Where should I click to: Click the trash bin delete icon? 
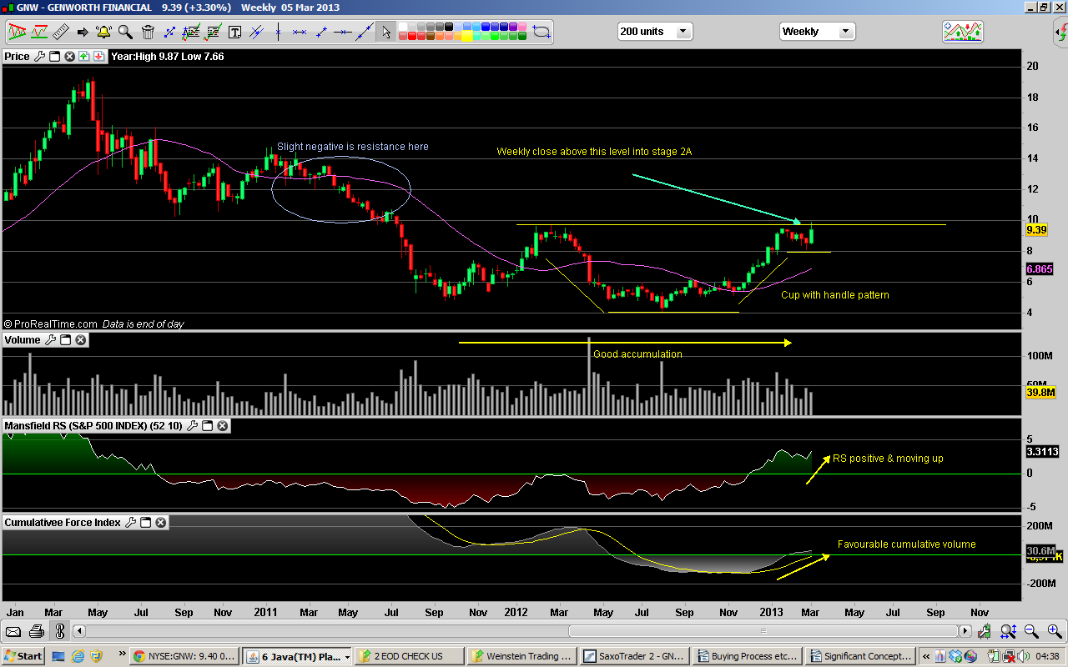[x=148, y=32]
